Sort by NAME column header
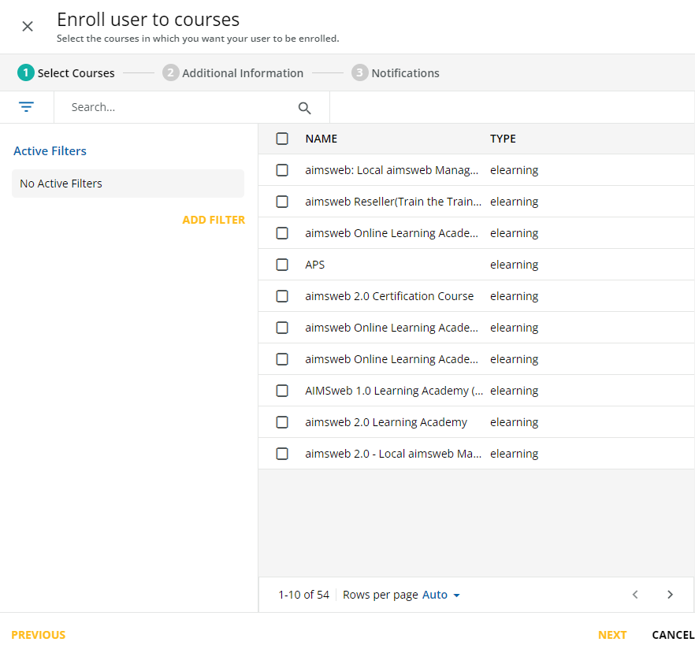The width and height of the screenshot is (695, 653). pos(321,139)
